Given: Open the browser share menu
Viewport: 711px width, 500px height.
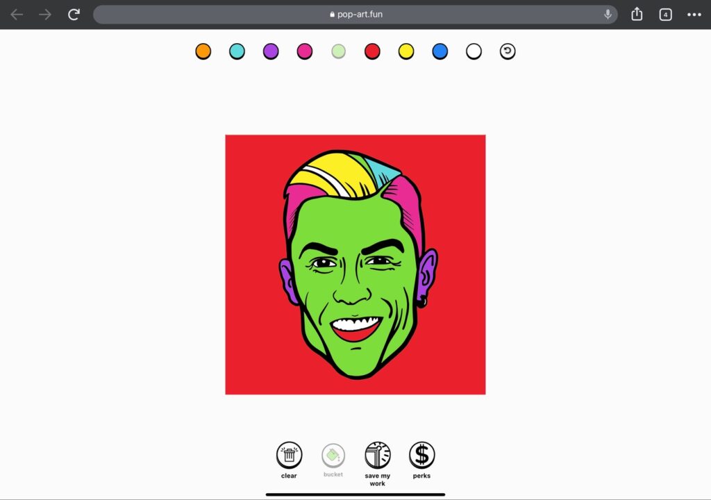Looking at the screenshot, I should click(x=637, y=14).
